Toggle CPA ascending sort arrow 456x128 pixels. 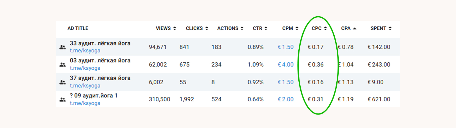click(354, 28)
